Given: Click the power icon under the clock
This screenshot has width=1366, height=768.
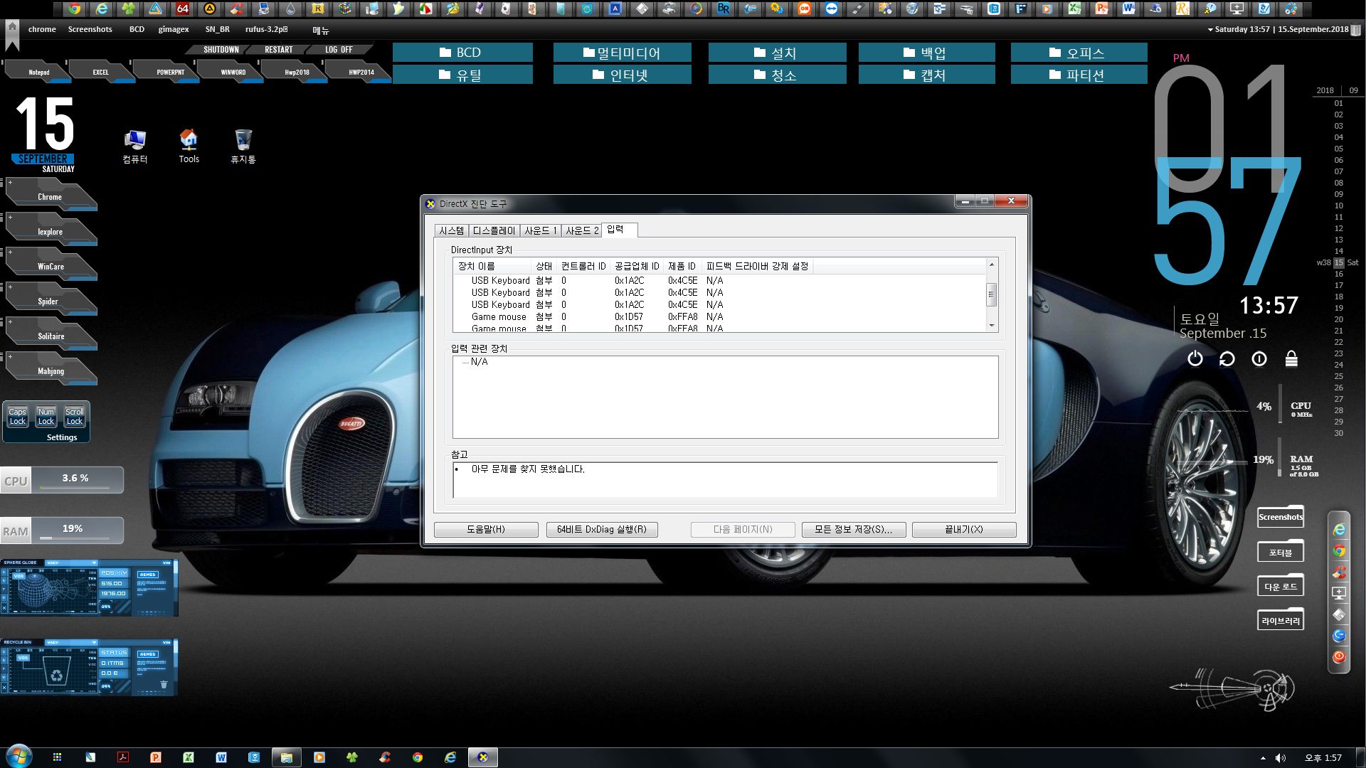Looking at the screenshot, I should tap(1195, 358).
